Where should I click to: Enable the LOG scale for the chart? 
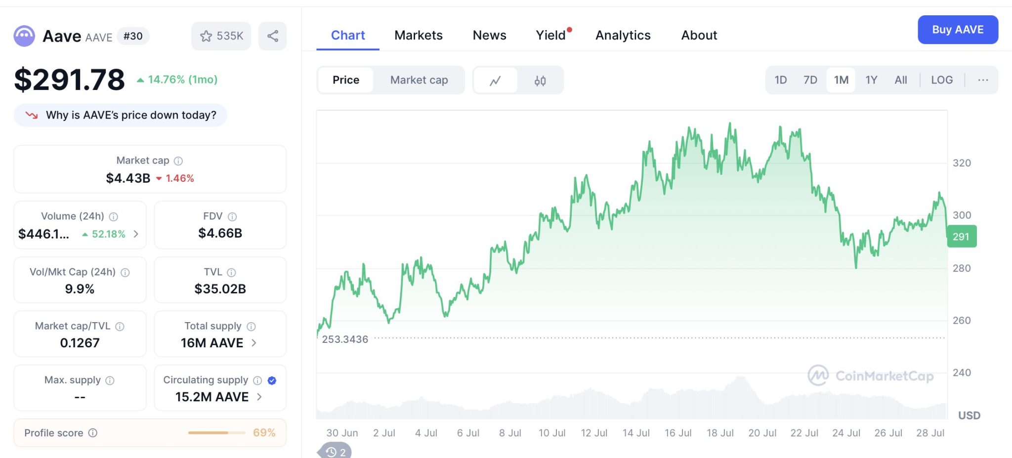(942, 80)
